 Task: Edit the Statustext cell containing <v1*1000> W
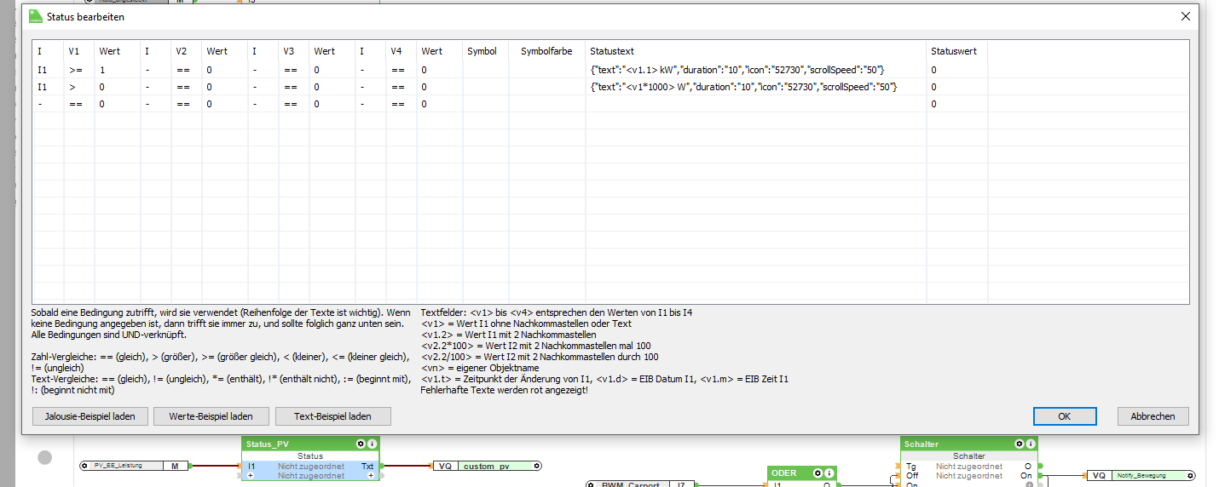pos(756,87)
